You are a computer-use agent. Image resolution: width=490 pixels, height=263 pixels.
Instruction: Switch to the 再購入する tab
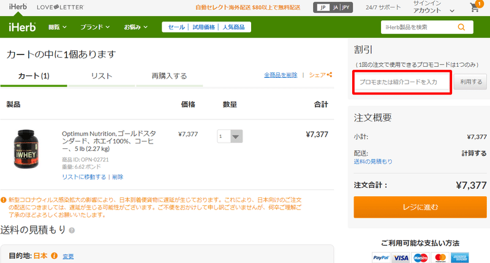[x=169, y=76]
